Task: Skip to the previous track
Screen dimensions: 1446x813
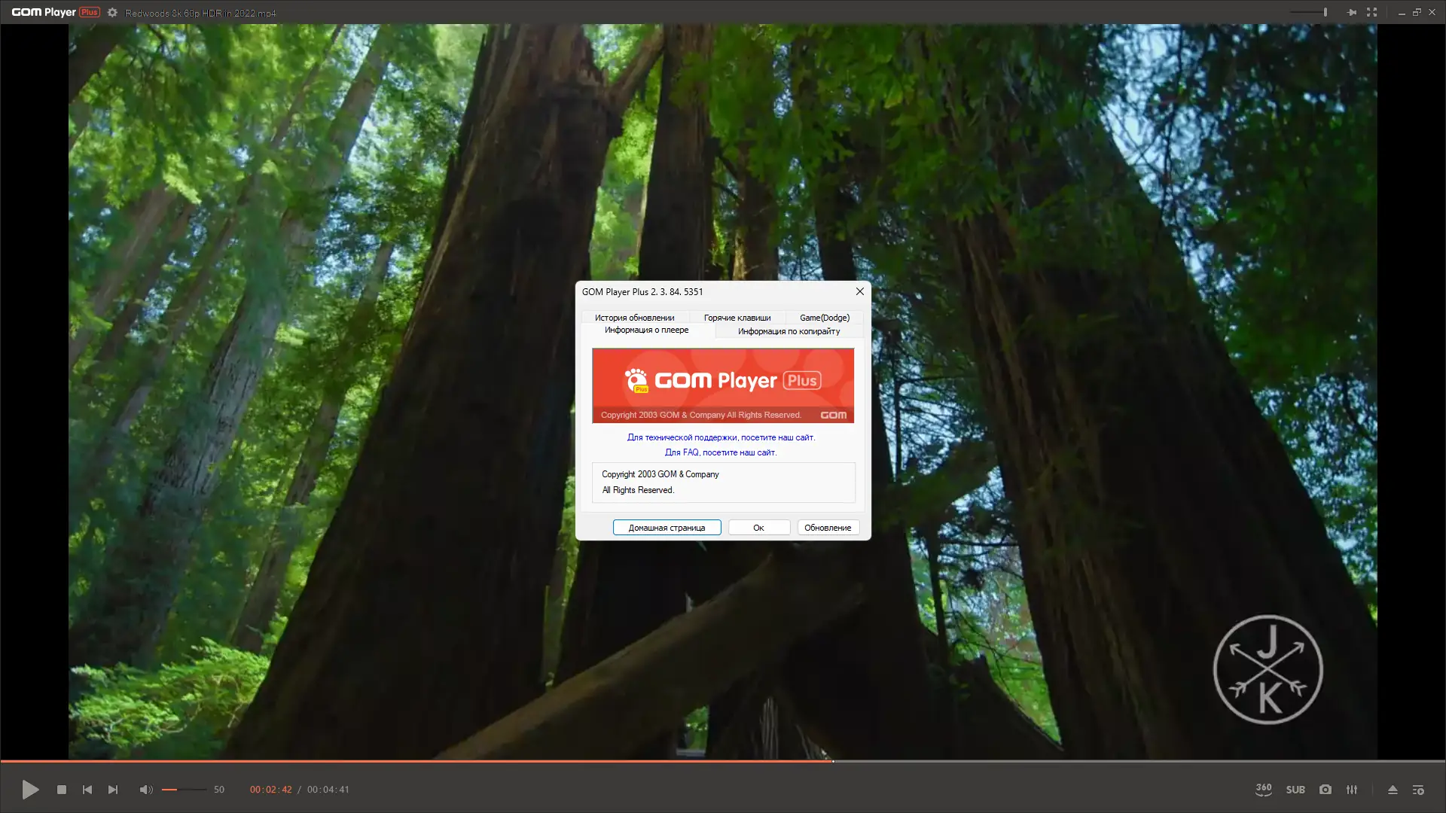Action: [x=87, y=790]
